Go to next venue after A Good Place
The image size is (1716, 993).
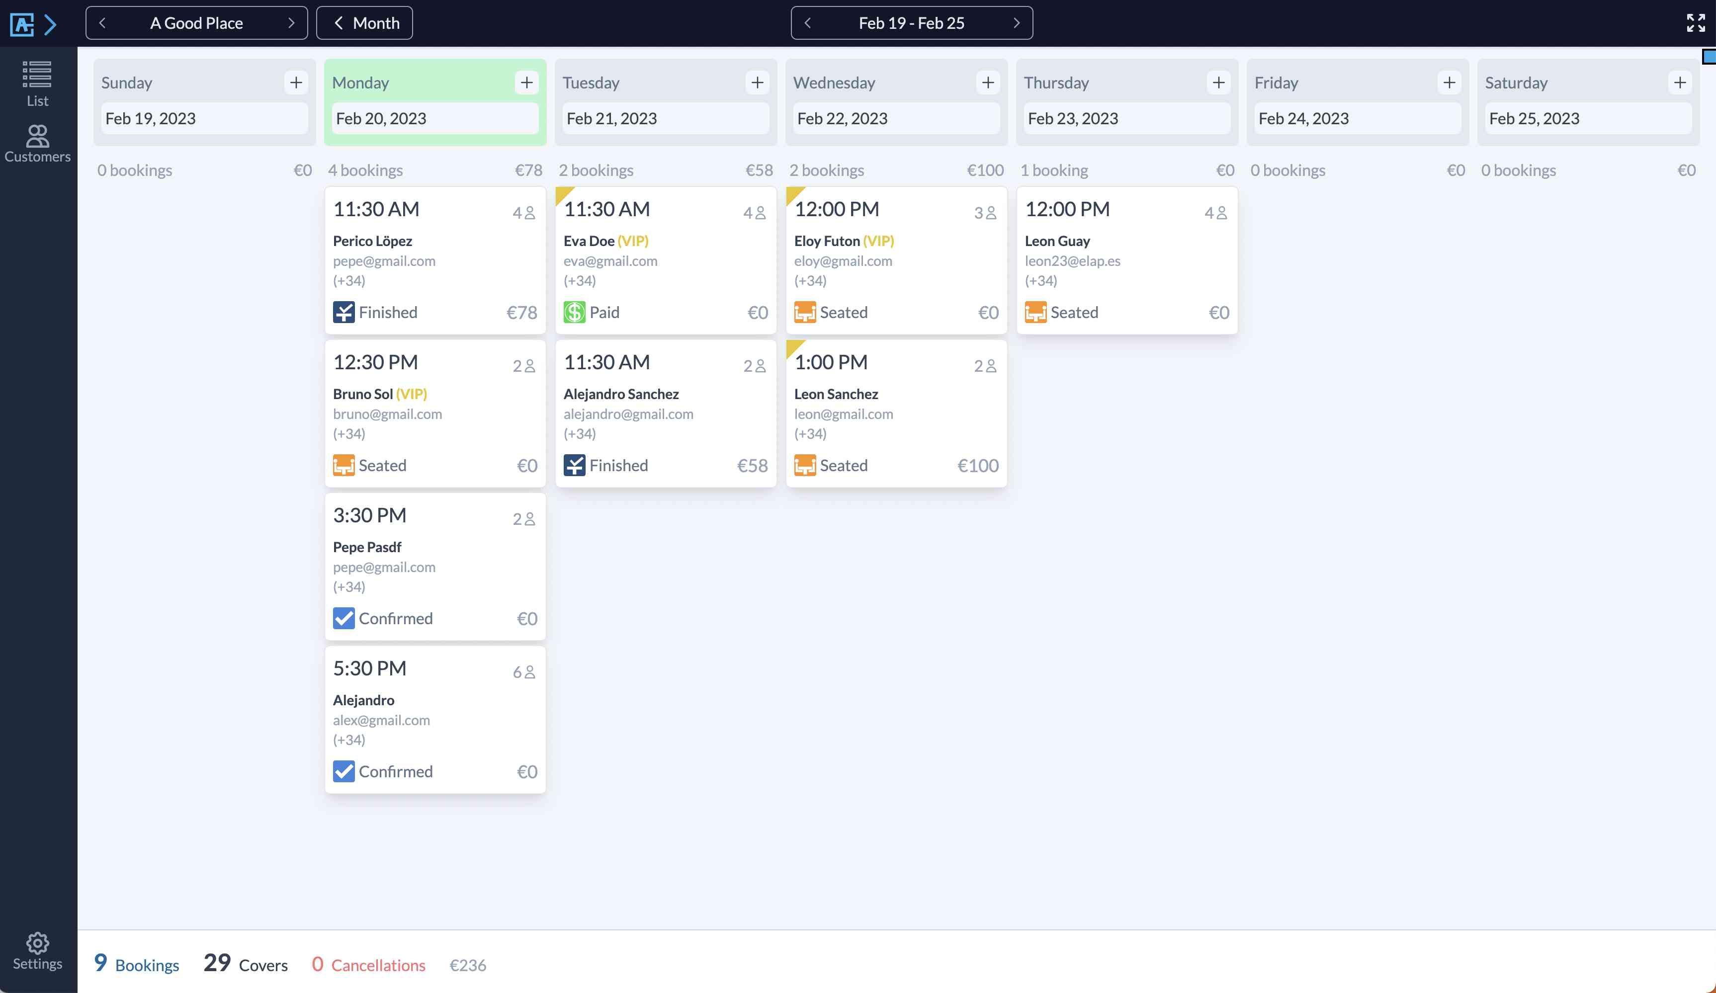(291, 23)
